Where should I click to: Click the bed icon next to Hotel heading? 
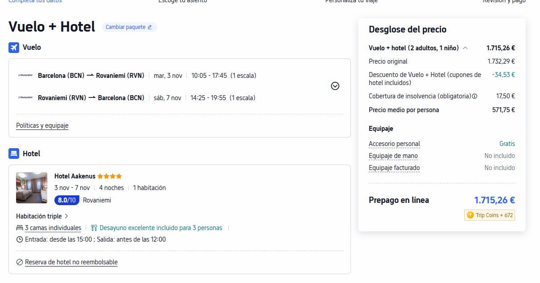click(x=14, y=154)
